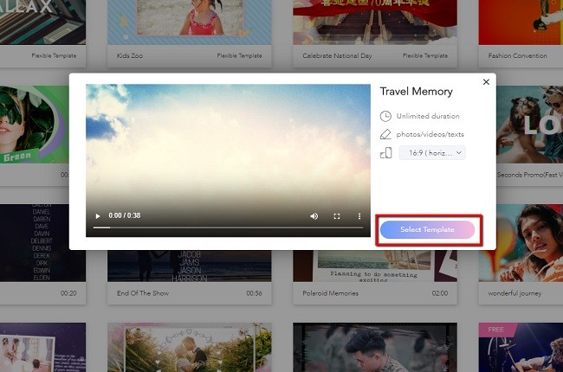Image resolution: width=563 pixels, height=372 pixels.
Task: Open the Kids Zoo template thumbnail
Action: coord(189,22)
